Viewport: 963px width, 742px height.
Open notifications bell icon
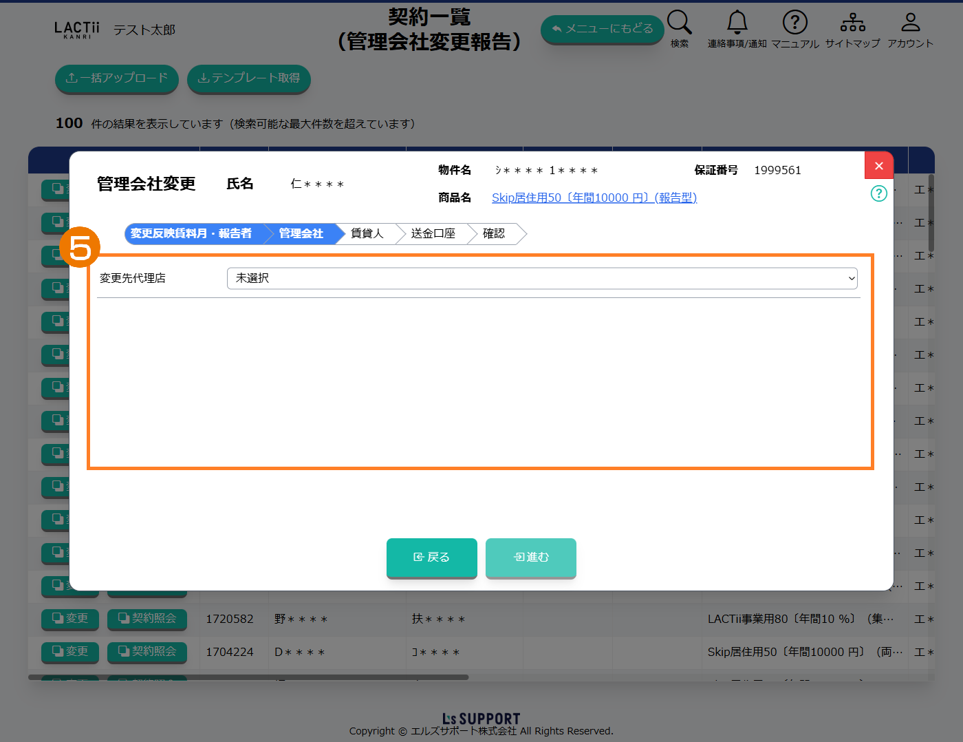pyautogui.click(x=737, y=23)
